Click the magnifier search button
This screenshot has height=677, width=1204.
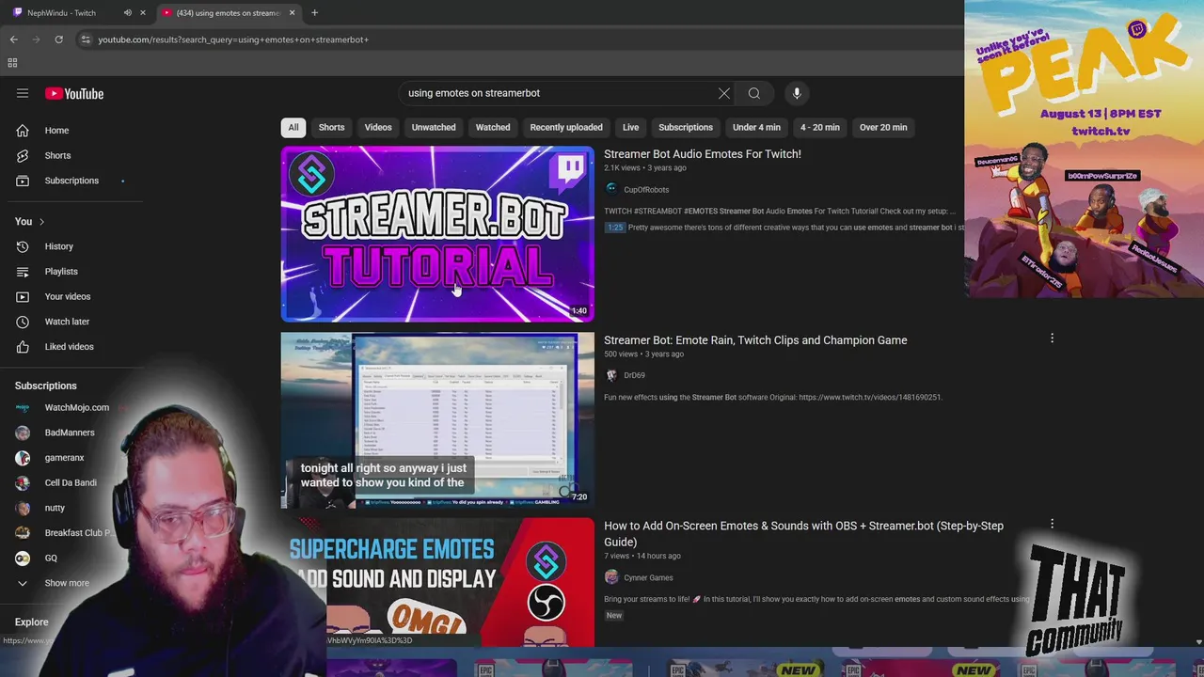[754, 93]
